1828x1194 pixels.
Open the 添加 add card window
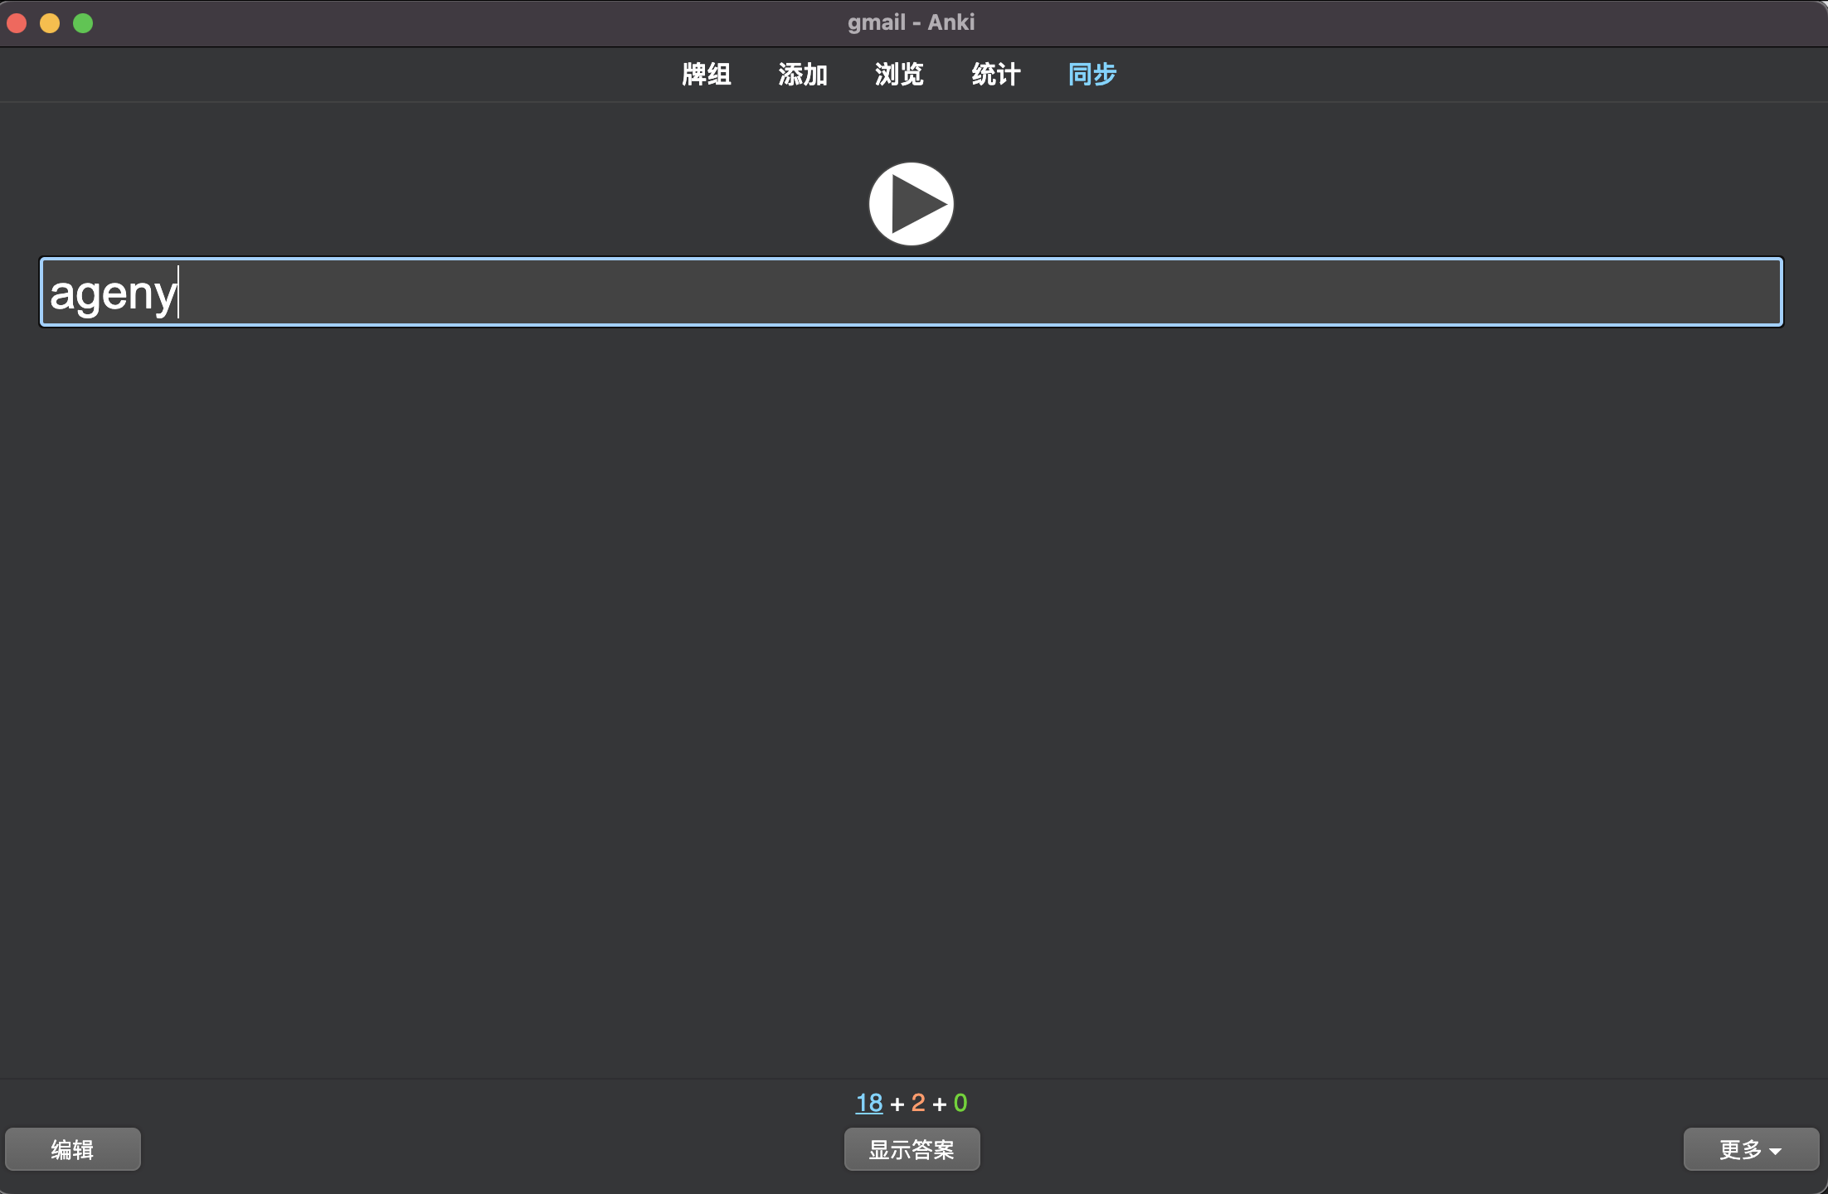coord(802,75)
